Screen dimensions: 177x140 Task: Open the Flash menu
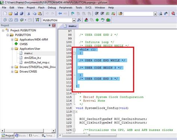pyautogui.click(x=41, y=7)
